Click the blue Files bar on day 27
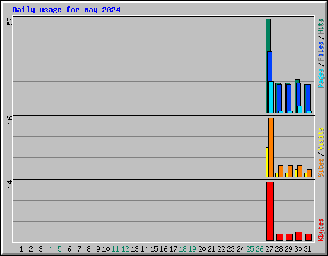Screen dimensions: 328x256 tap(270, 66)
